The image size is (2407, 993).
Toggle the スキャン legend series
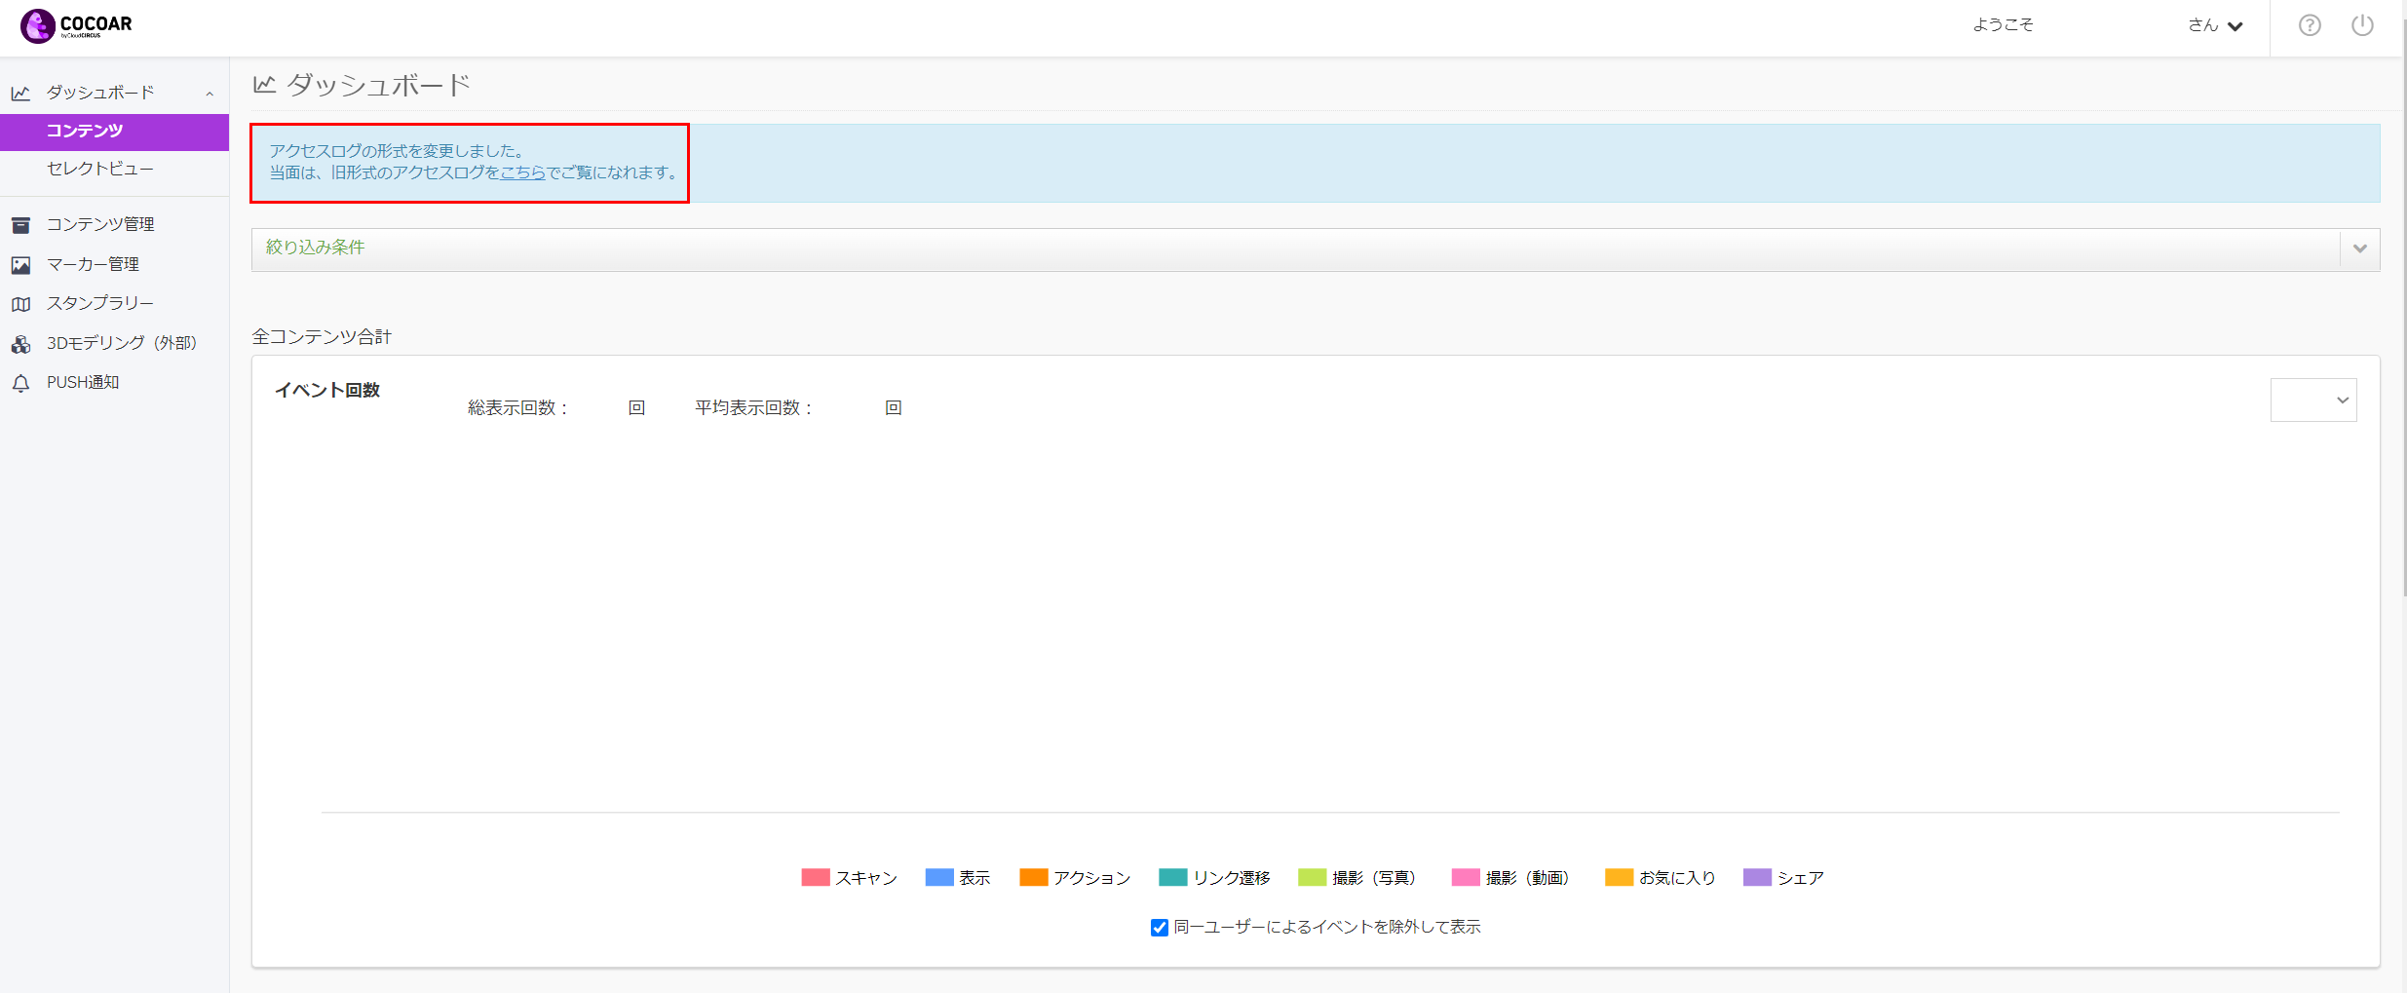click(x=849, y=878)
